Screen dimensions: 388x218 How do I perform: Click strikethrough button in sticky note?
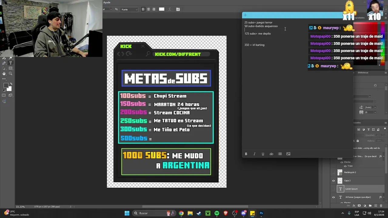coord(271,154)
